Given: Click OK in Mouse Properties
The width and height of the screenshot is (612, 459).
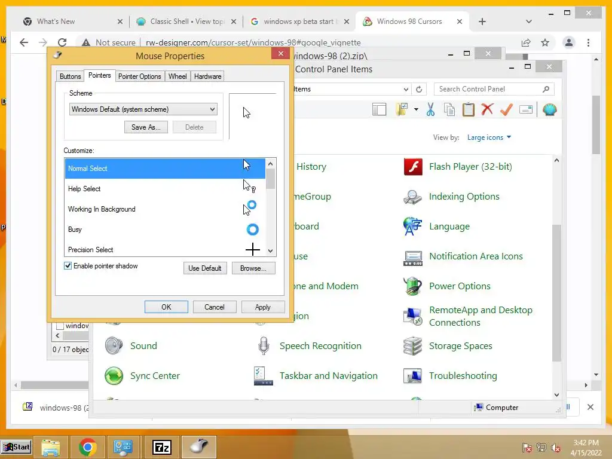Looking at the screenshot, I should [166, 307].
